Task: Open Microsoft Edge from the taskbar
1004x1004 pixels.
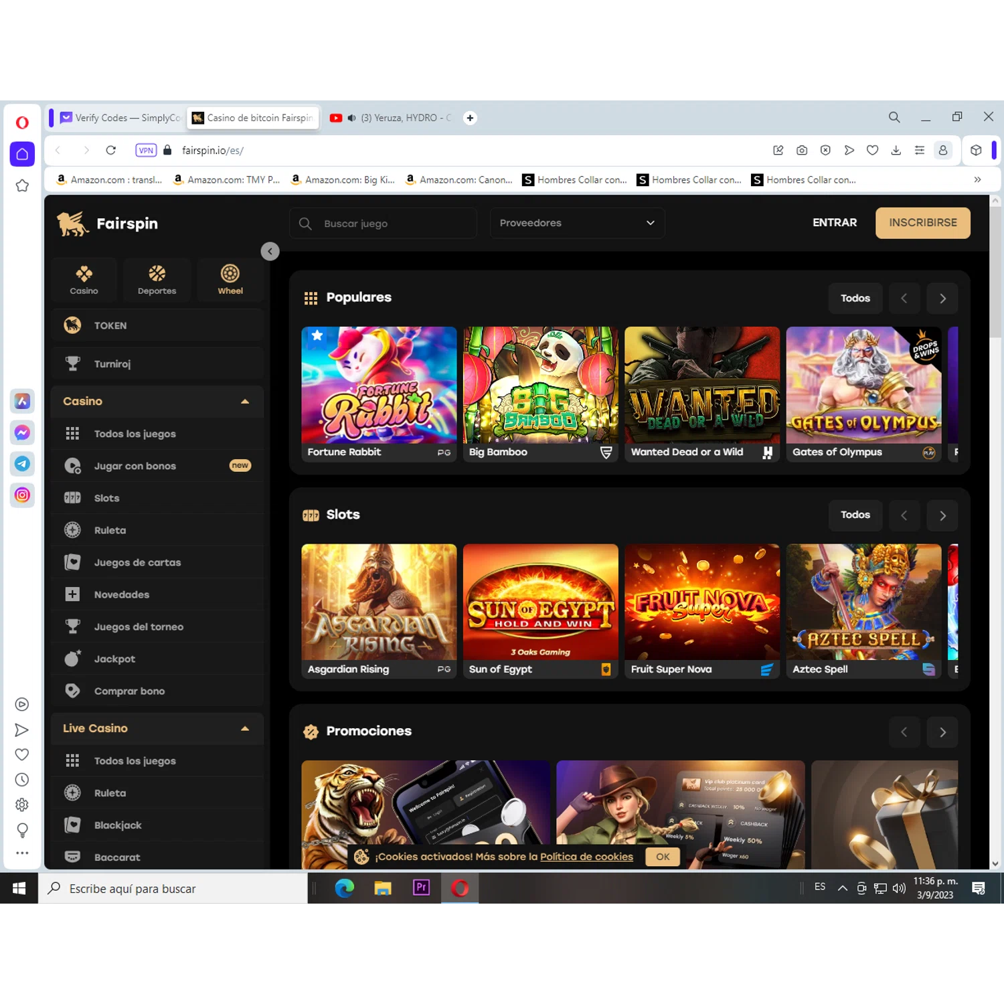Action: coord(344,888)
